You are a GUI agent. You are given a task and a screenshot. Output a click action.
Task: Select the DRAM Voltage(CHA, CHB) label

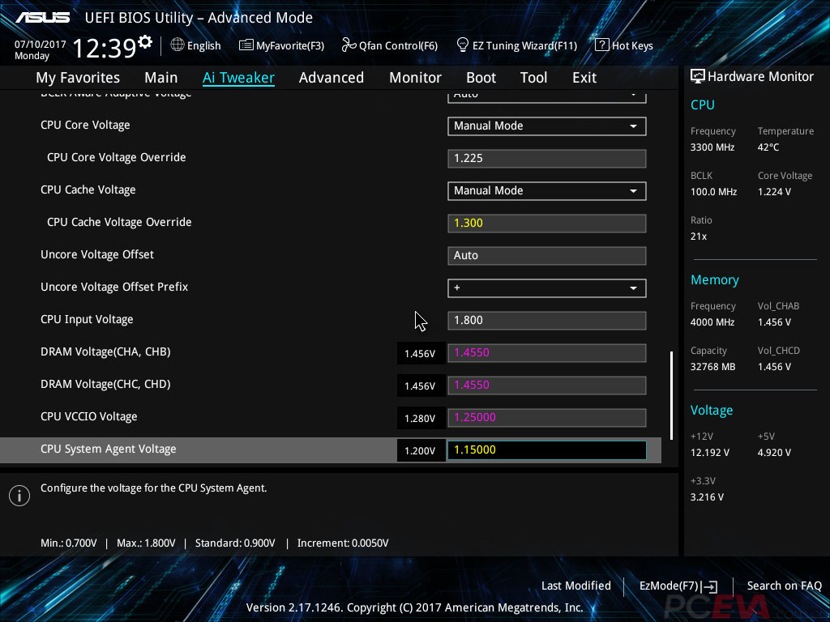[x=105, y=351]
